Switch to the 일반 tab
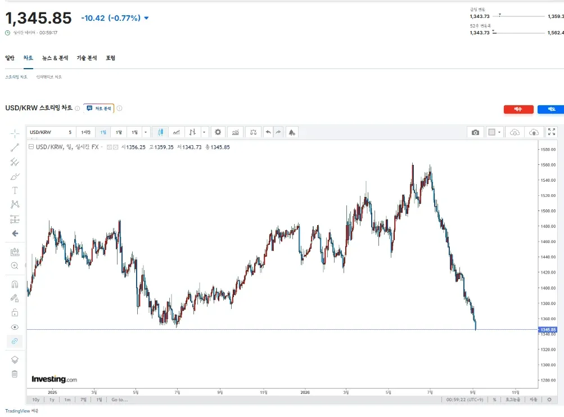The width and height of the screenshot is (564, 417). coord(10,58)
